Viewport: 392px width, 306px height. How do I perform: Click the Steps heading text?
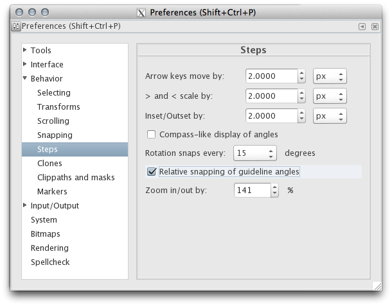[x=253, y=50]
